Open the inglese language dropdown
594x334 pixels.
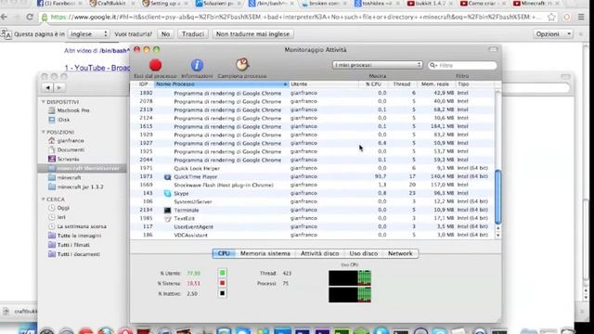(89, 34)
